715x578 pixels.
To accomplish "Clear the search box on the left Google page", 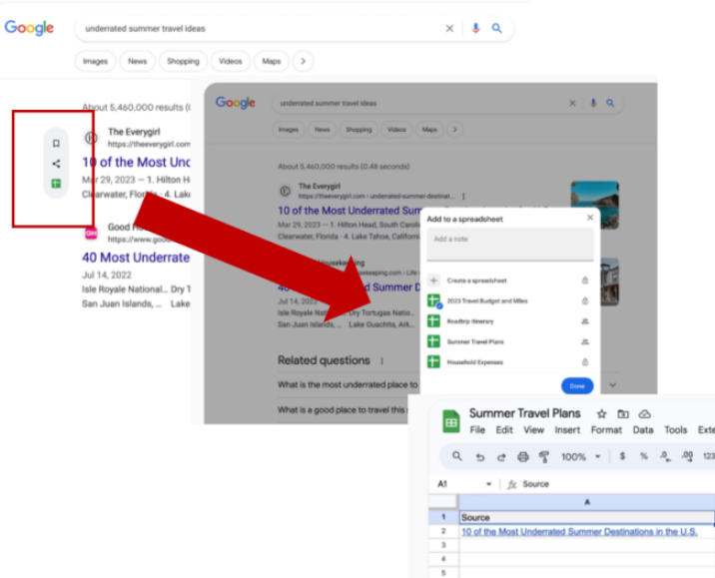I will pos(449,28).
